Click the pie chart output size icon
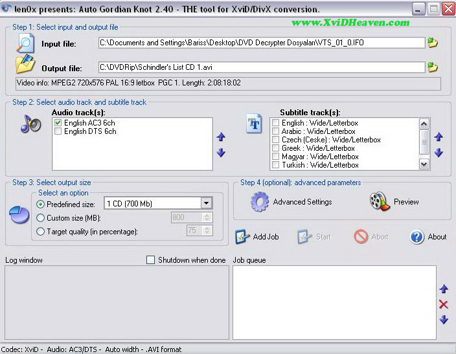The width and height of the screenshot is (456, 354). pyautogui.click(x=19, y=215)
